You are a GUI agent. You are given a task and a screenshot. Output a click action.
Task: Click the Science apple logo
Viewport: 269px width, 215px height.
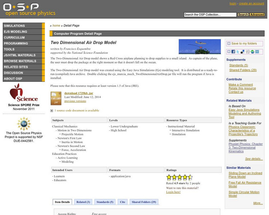[24, 92]
